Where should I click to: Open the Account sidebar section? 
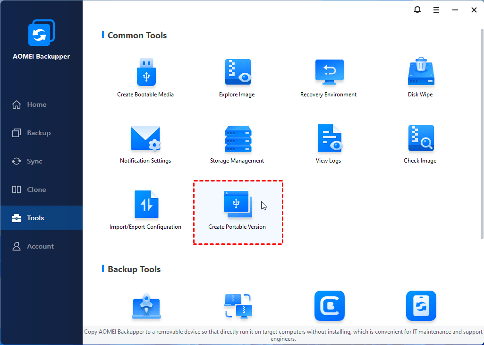coord(41,246)
